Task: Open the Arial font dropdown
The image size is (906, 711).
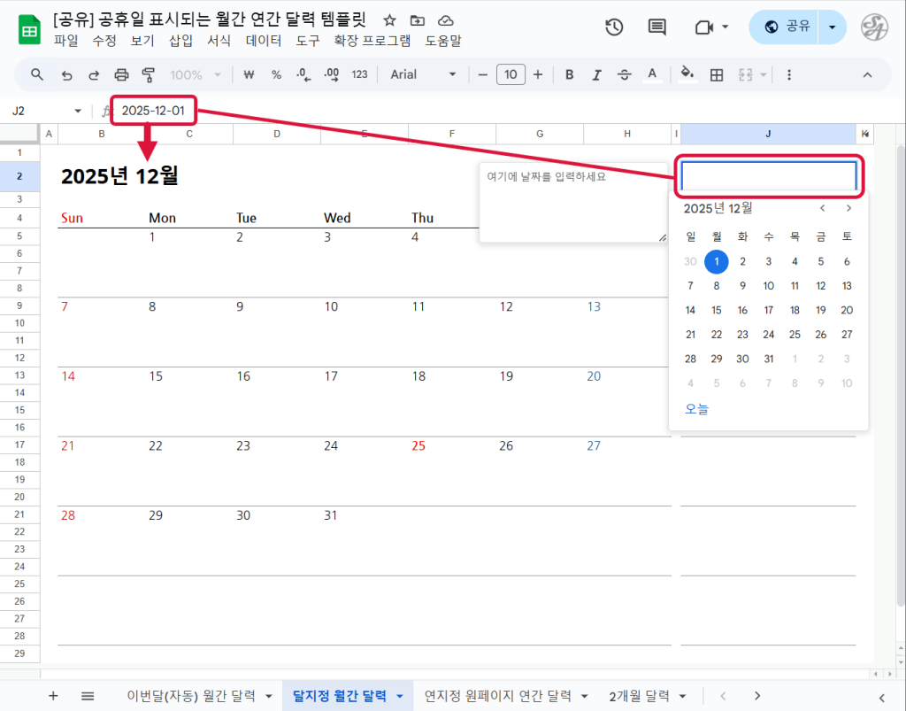Action: coord(423,75)
